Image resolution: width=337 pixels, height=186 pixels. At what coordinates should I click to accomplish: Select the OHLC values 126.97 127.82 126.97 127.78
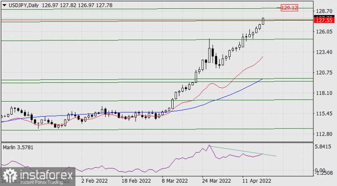pyautogui.click(x=77, y=5)
